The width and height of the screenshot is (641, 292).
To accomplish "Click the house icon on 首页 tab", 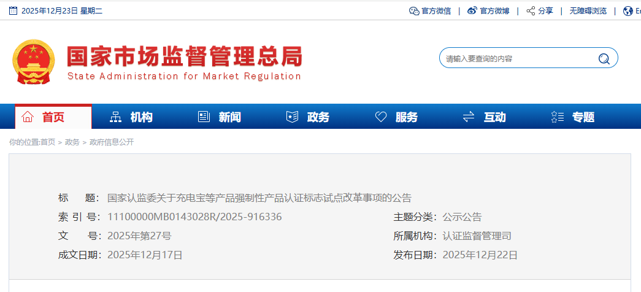I will (x=28, y=117).
